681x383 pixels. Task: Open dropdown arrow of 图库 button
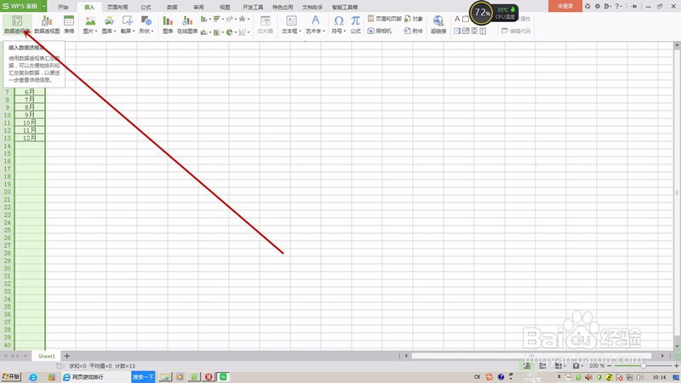point(115,31)
